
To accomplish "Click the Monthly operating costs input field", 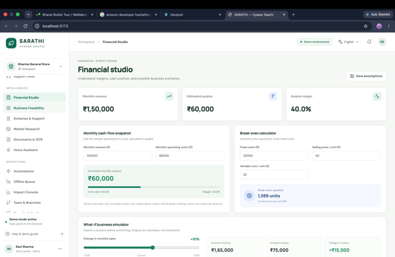I will tap(190, 155).
